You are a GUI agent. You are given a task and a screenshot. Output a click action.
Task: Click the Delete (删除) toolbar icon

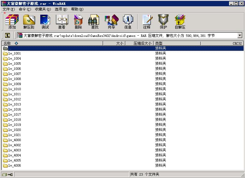[x=78, y=22]
